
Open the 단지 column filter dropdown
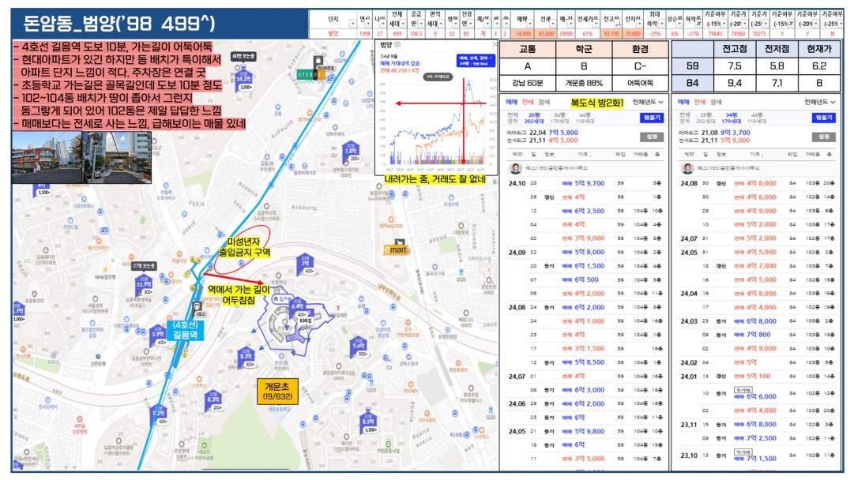tap(353, 24)
